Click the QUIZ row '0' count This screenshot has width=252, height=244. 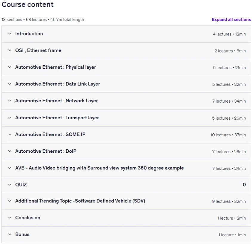click(244, 185)
